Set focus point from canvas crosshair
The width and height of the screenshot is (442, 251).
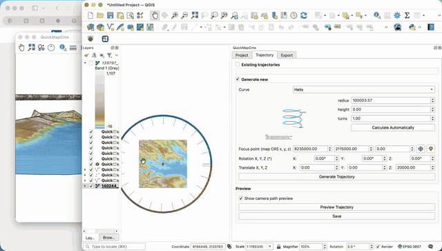click(421, 149)
